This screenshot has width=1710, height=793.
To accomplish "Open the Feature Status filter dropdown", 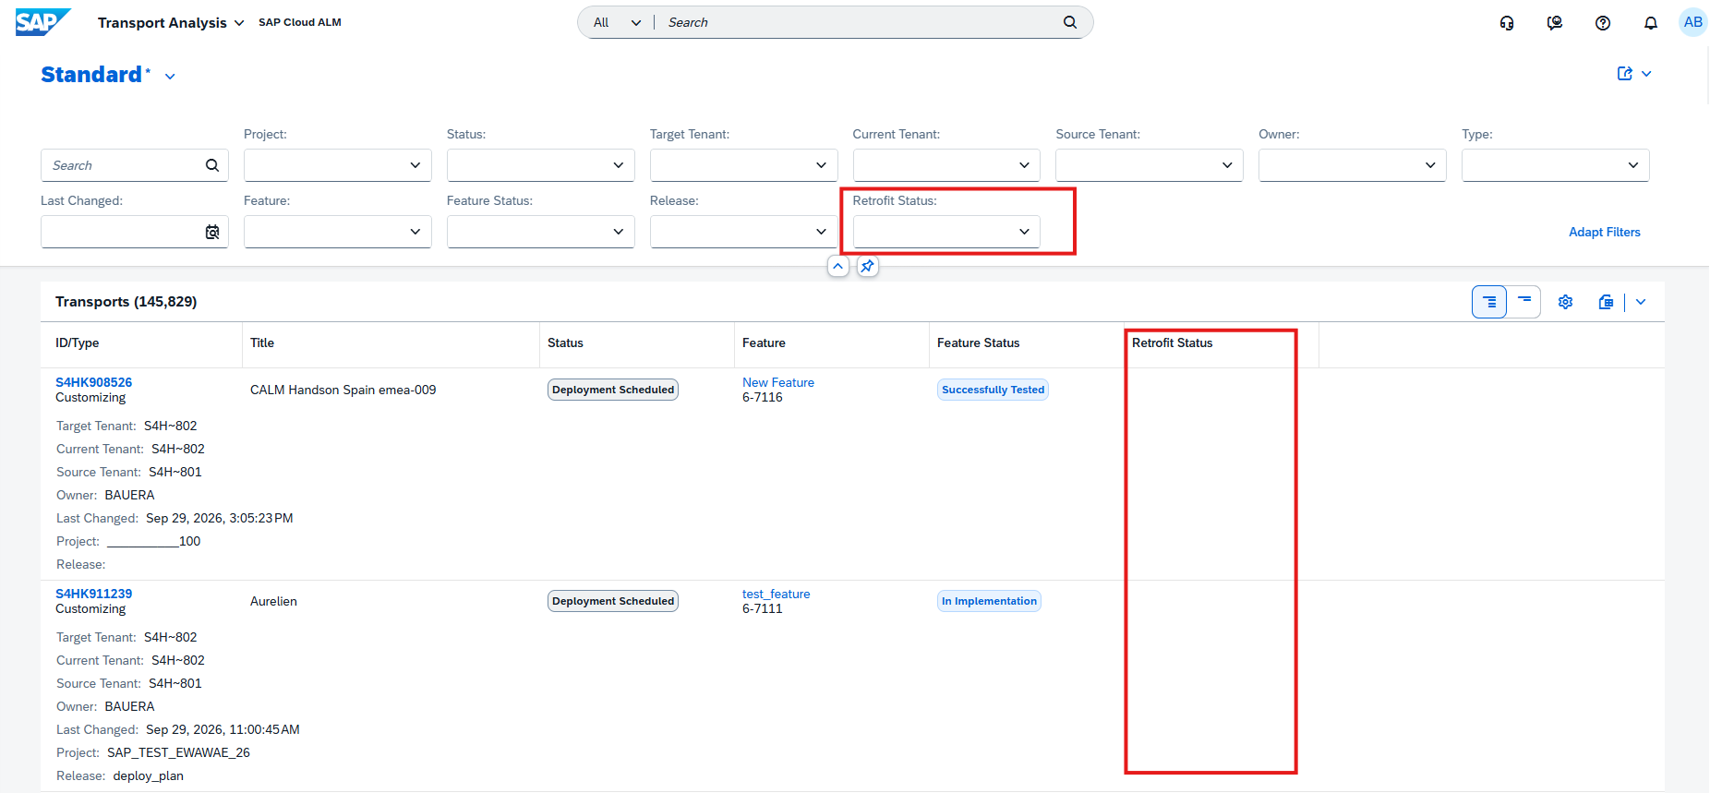I will pyautogui.click(x=619, y=232).
